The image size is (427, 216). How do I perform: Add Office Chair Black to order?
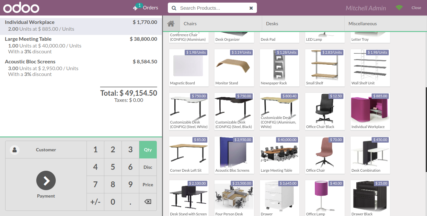point(325,112)
